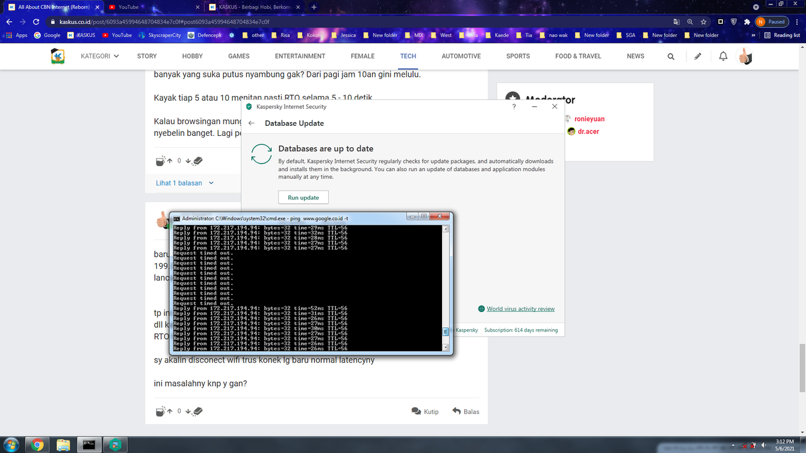Open the STORY menu item
Image resolution: width=806 pixels, height=453 pixels.
click(x=147, y=56)
